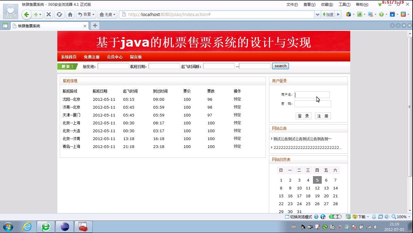Open the 收藏(B) menu
The image size is (413, 233).
point(327,5)
